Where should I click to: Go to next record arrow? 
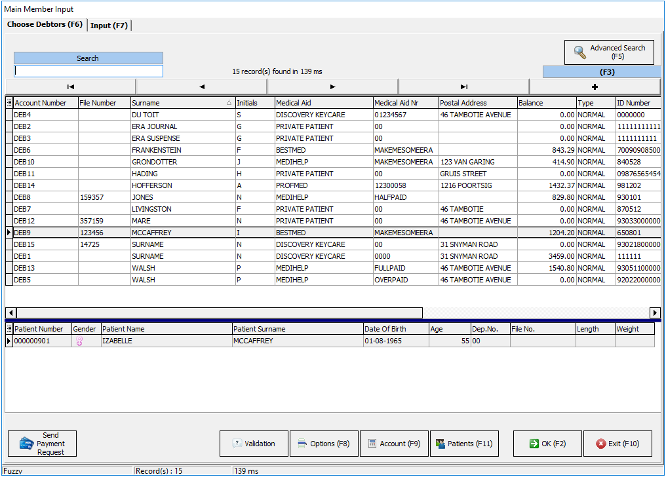point(332,86)
